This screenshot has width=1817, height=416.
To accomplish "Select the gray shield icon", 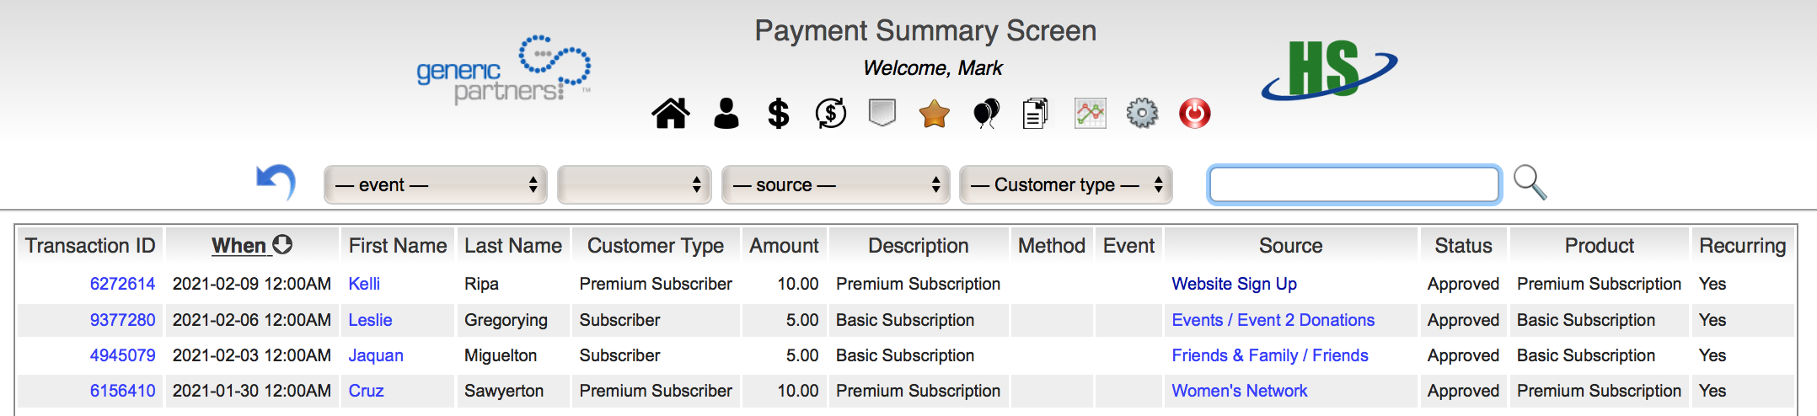I will pyautogui.click(x=882, y=114).
